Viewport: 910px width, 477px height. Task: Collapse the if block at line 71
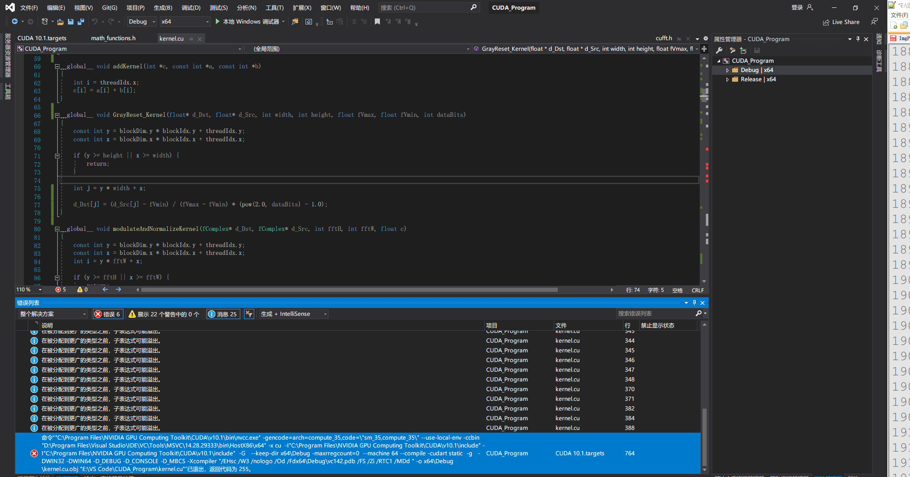click(57, 156)
